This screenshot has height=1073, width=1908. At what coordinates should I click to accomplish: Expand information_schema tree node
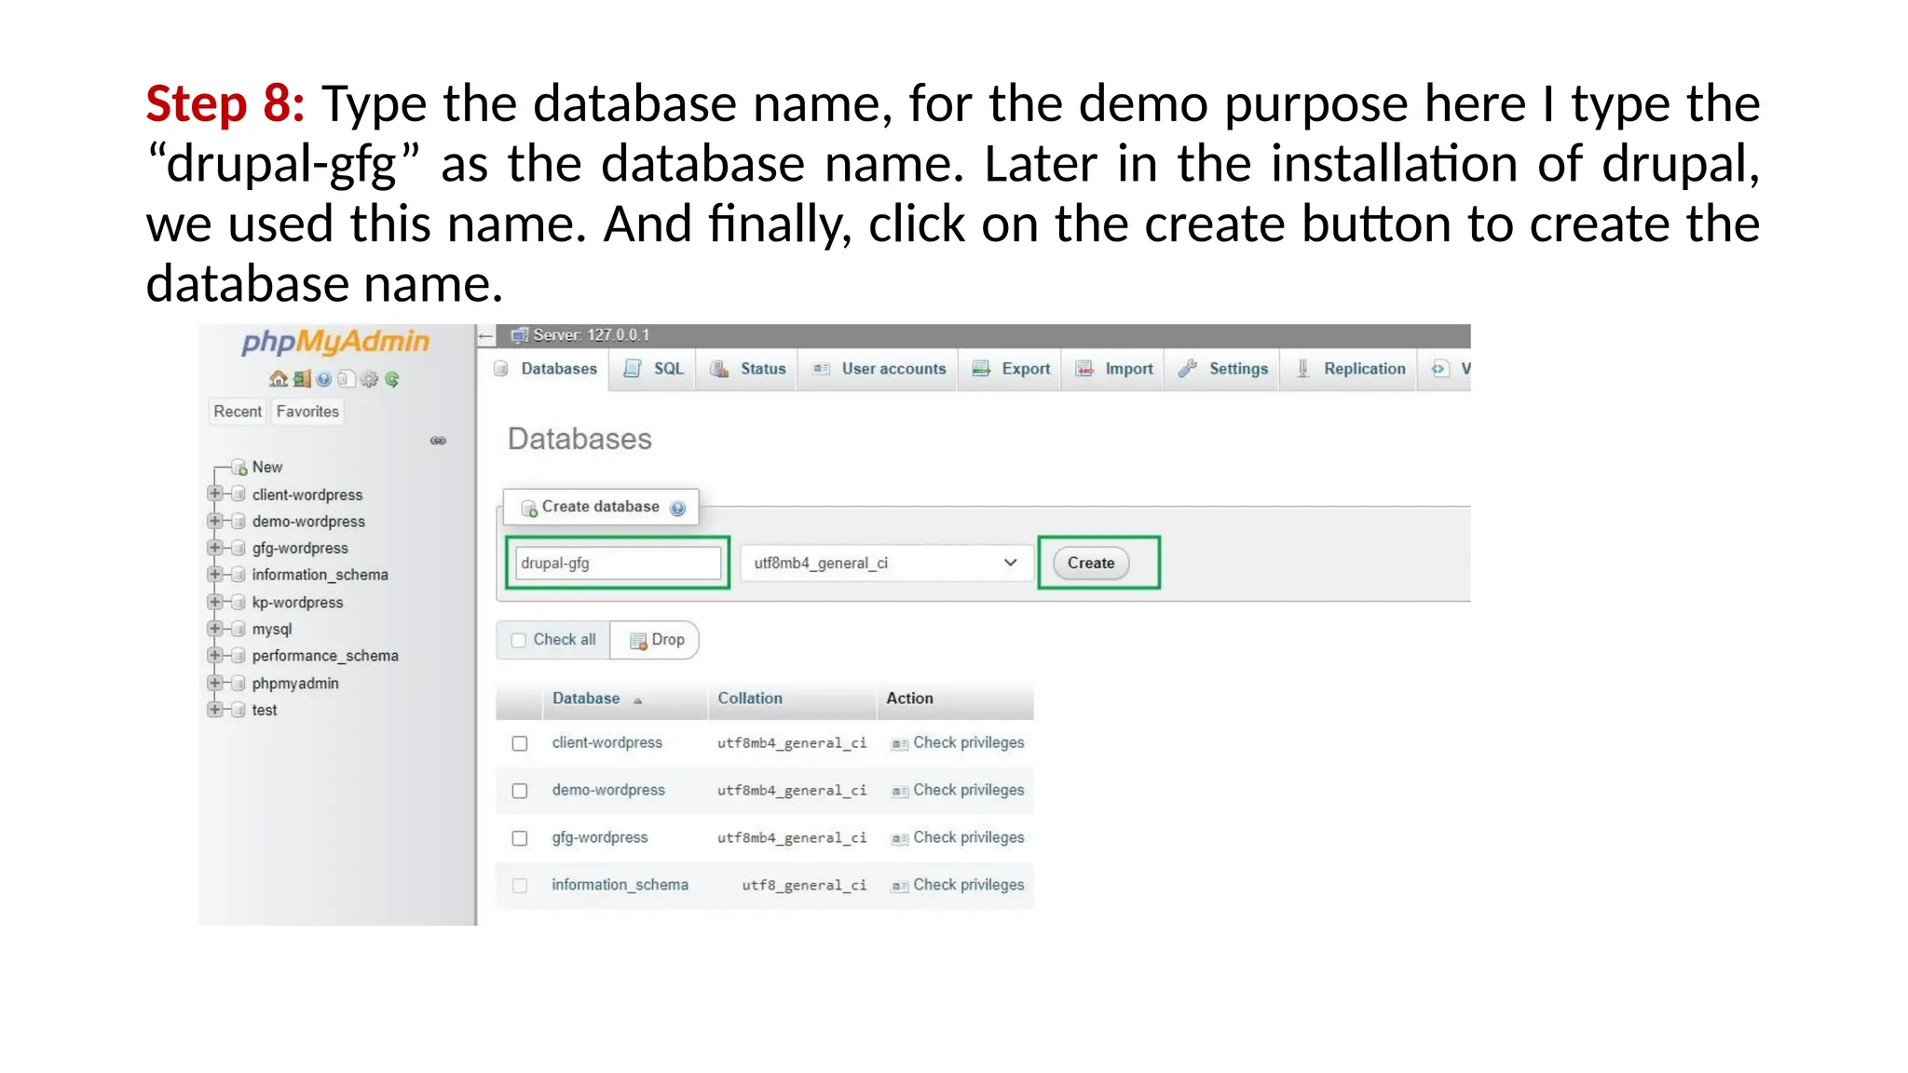215,575
